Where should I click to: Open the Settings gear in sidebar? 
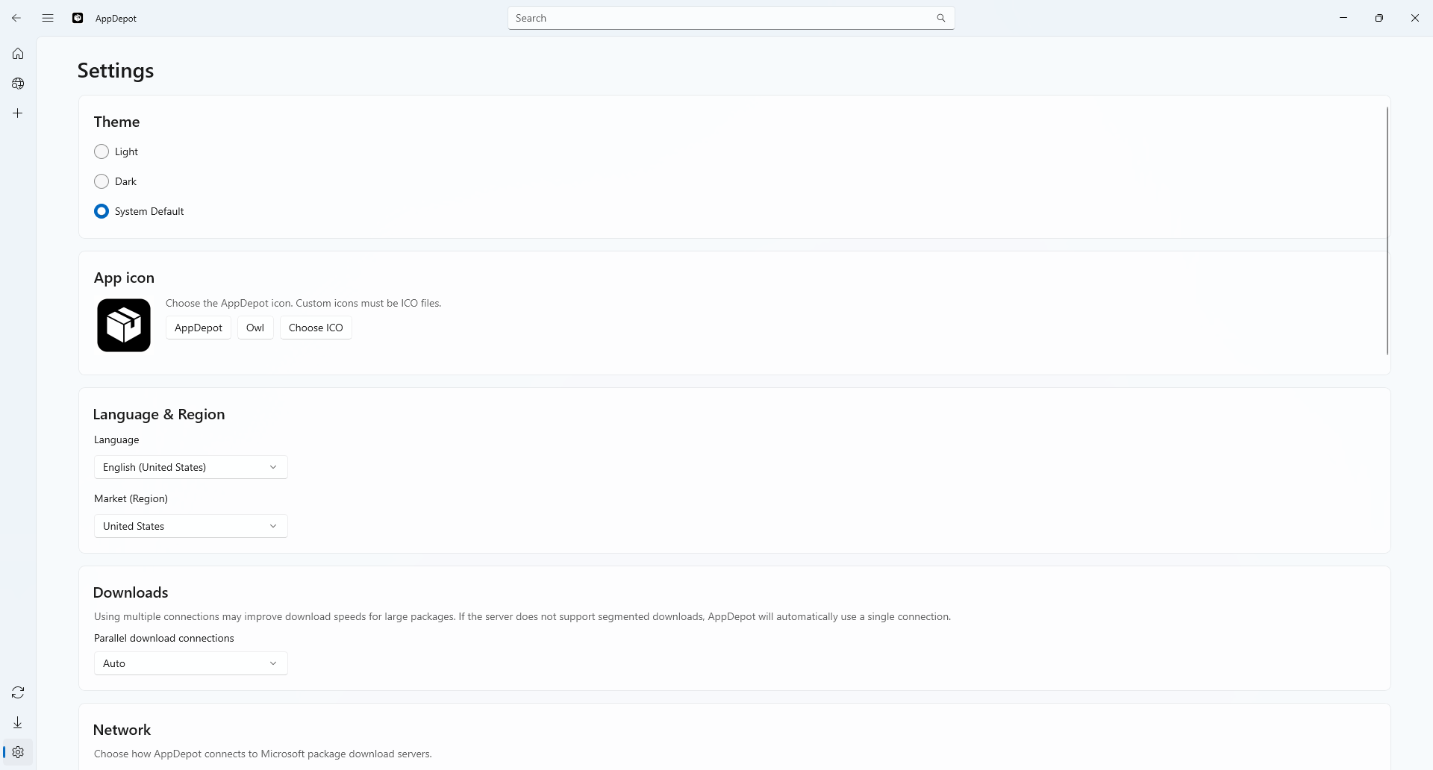pos(18,752)
